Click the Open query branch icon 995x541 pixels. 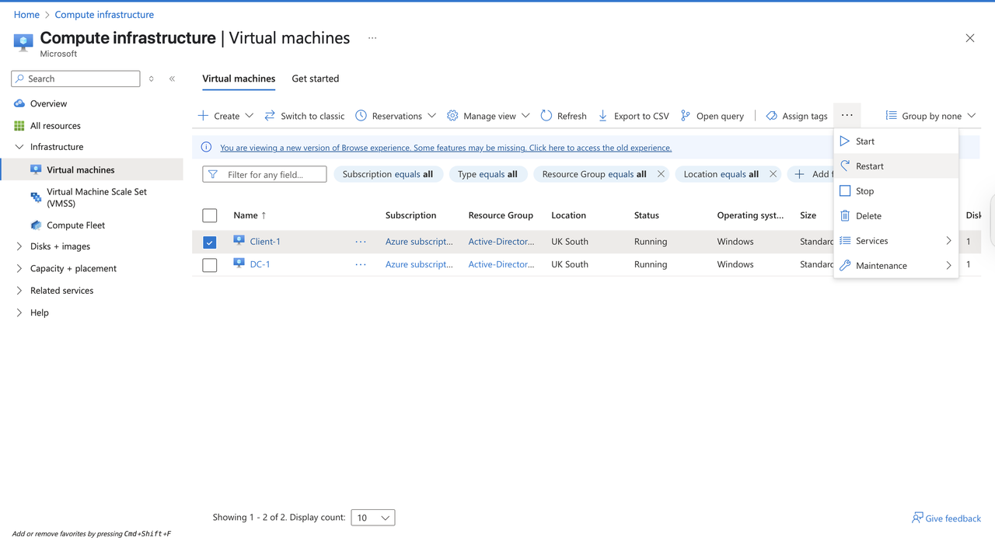pos(686,116)
